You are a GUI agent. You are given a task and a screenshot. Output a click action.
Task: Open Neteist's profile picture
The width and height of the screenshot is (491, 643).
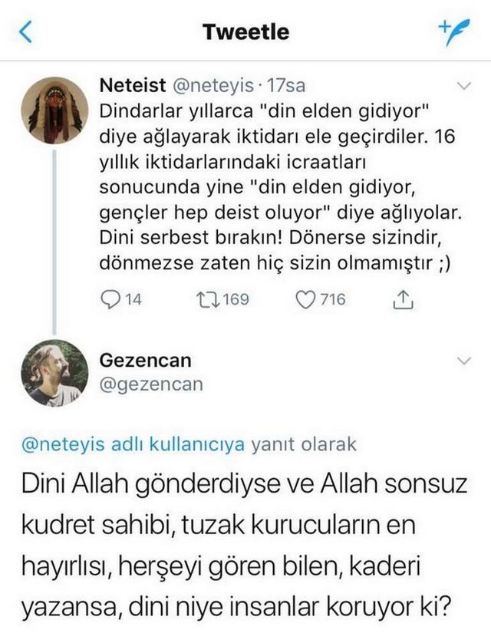click(x=54, y=110)
